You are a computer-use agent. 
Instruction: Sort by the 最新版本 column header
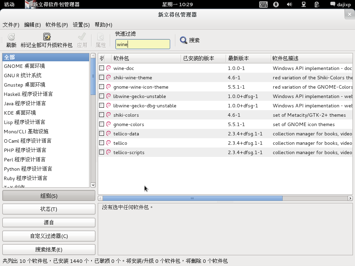click(x=248, y=58)
